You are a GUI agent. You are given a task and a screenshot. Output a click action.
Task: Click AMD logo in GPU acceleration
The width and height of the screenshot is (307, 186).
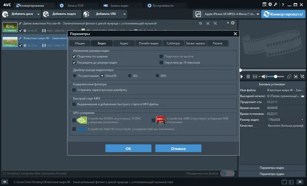(161, 120)
